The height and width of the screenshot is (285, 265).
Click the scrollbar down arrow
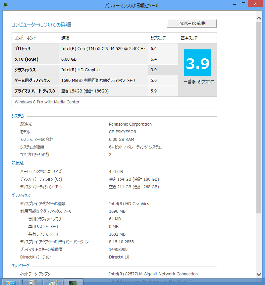[259, 274]
